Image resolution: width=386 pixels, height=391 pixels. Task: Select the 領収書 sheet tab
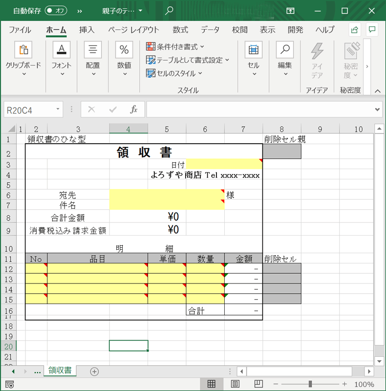60,371
